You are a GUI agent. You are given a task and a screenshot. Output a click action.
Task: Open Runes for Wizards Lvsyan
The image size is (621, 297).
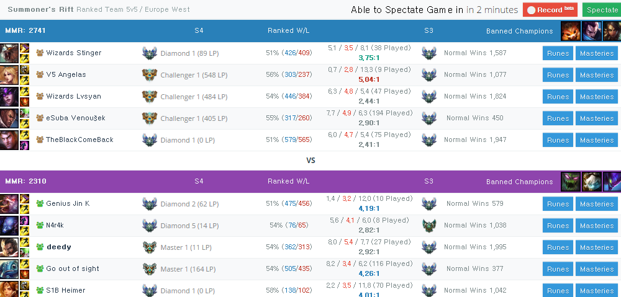point(558,97)
